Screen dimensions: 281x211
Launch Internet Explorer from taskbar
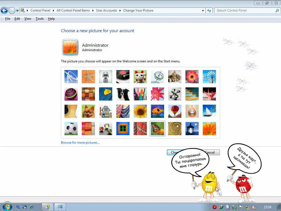(31, 207)
